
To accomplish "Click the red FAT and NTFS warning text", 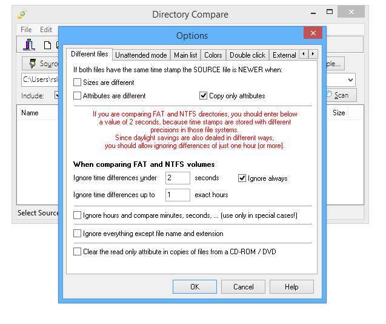I will pyautogui.click(x=195, y=130).
